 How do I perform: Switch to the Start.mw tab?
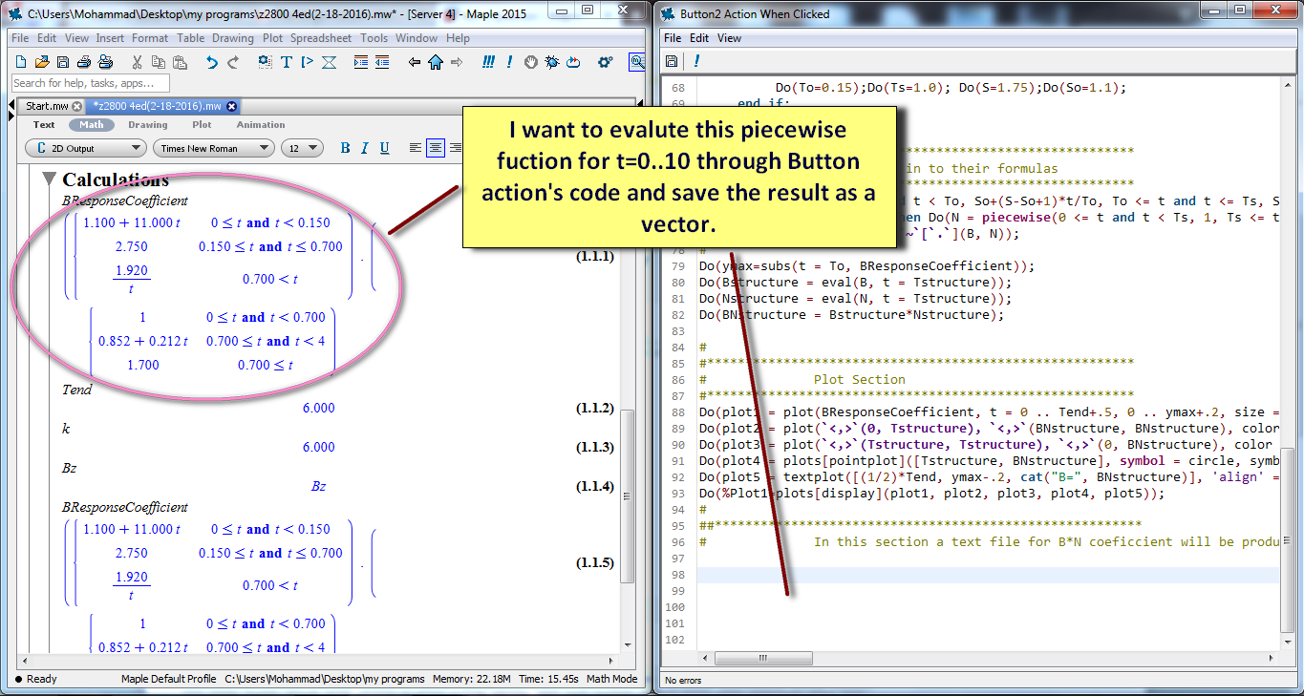[x=47, y=106]
